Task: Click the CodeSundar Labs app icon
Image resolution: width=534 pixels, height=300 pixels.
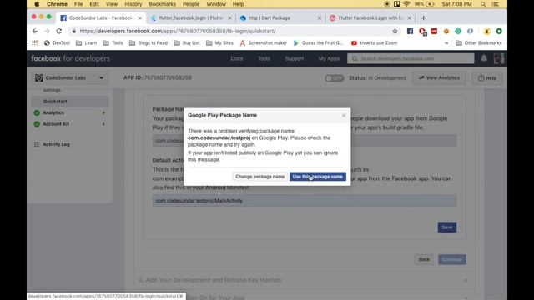Action: 39,77
